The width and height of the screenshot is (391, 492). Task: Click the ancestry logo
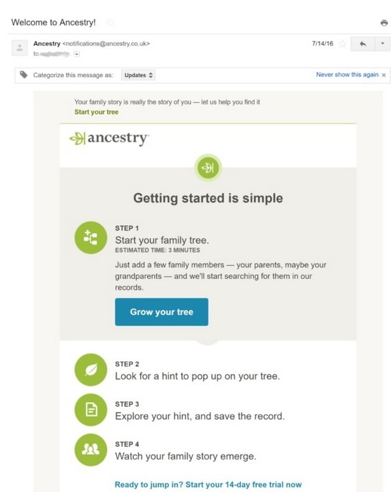[109, 138]
